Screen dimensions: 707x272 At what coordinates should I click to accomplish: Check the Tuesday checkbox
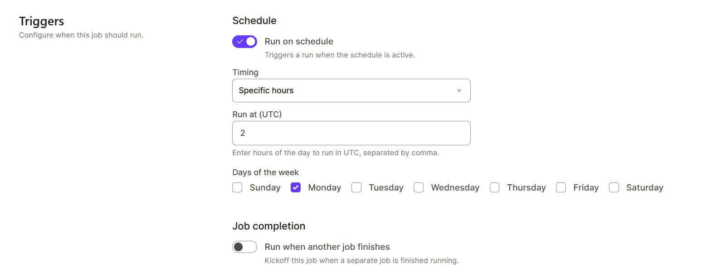(356, 187)
